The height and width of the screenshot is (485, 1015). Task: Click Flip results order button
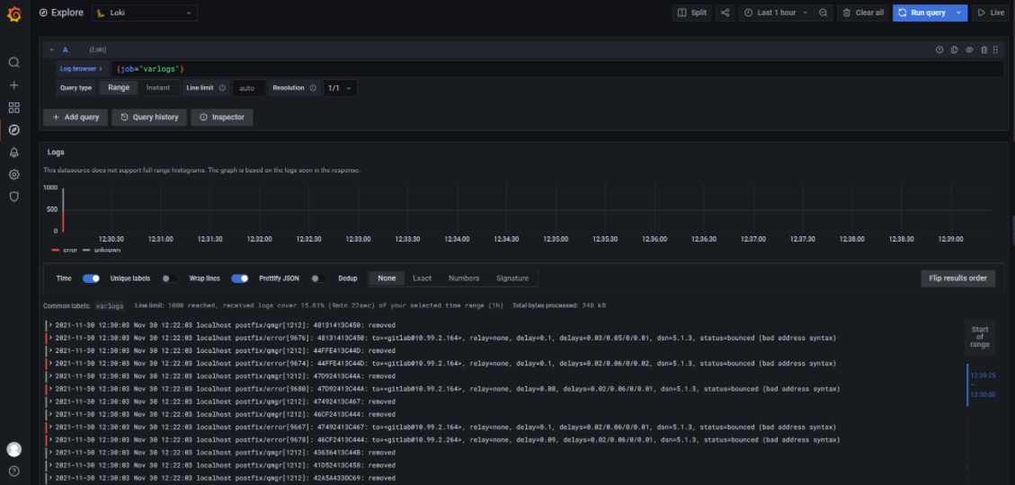[x=958, y=278]
